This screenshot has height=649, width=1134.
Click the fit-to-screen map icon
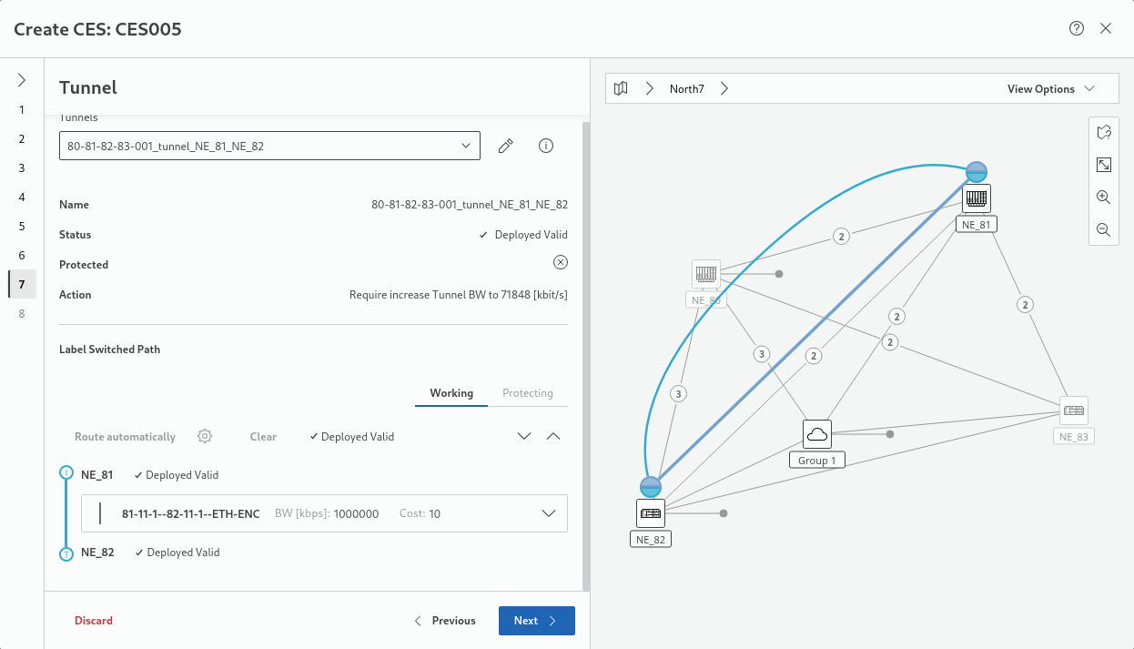pyautogui.click(x=1103, y=165)
